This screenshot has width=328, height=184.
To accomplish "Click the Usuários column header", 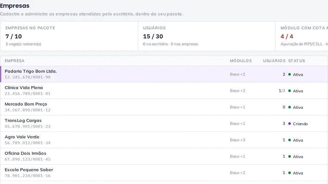I will [x=274, y=61].
